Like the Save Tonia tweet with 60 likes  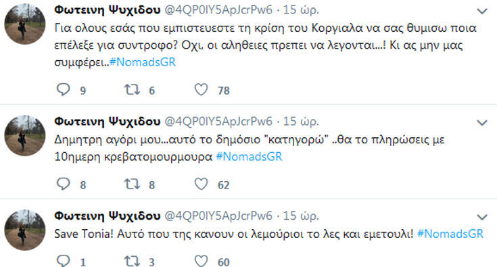tap(201, 261)
